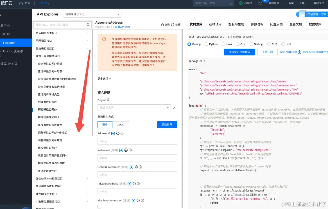The width and height of the screenshot is (328, 209).
Task: Click the PrivateIpAddress info icon
Action: coord(138,184)
